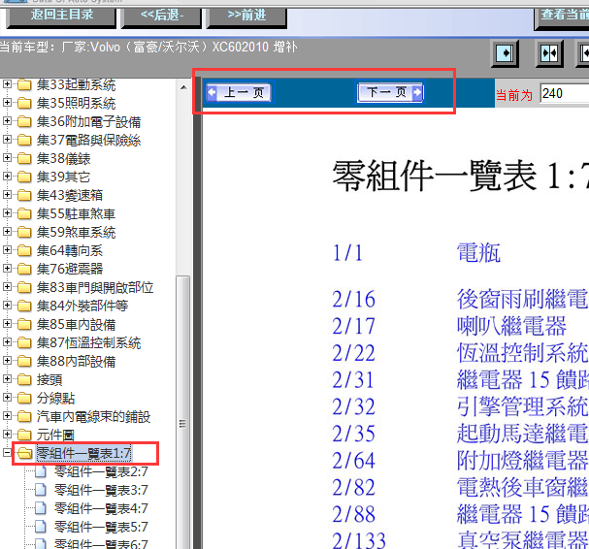The height and width of the screenshot is (549, 589).
Task: Go to next page with 下一页
Action: click(x=390, y=93)
